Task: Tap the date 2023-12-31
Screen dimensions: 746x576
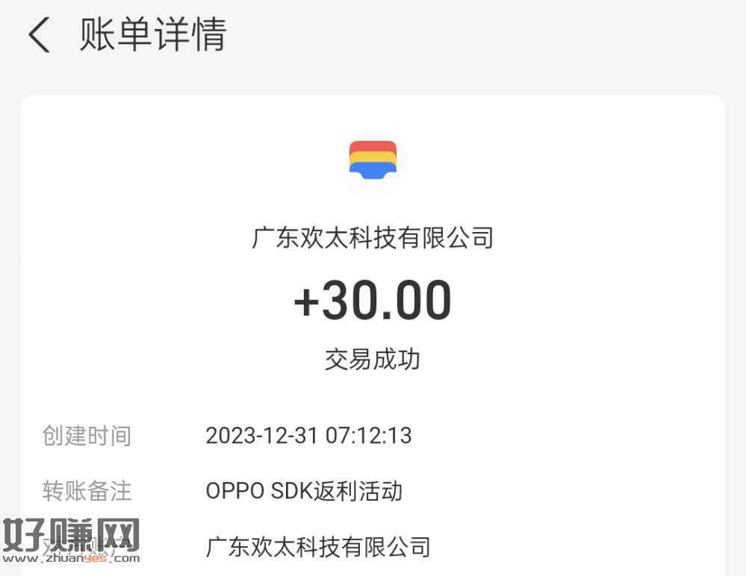Action: [x=261, y=435]
